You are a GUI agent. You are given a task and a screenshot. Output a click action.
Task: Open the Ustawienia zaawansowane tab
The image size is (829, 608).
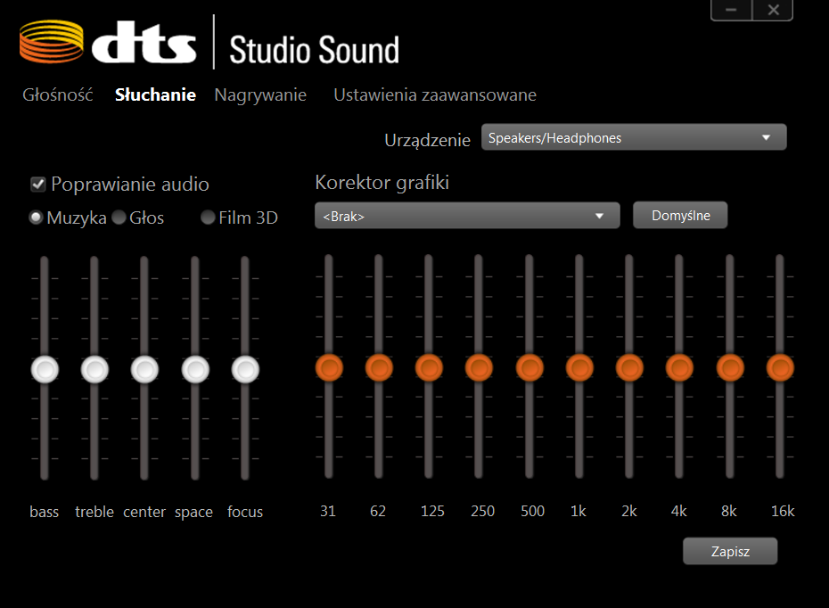coord(435,94)
